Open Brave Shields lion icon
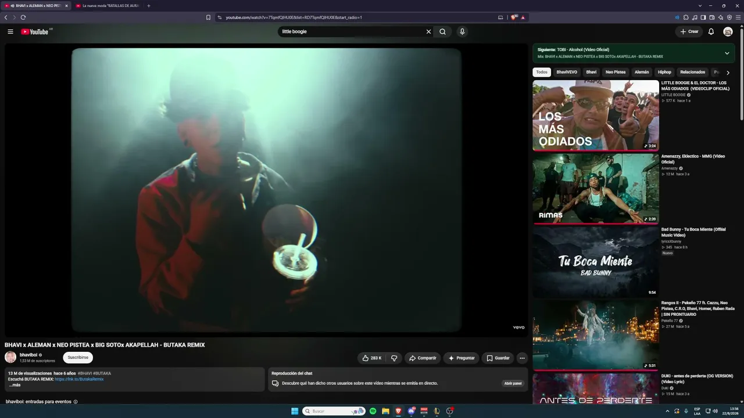This screenshot has height=418, width=744. point(514,17)
